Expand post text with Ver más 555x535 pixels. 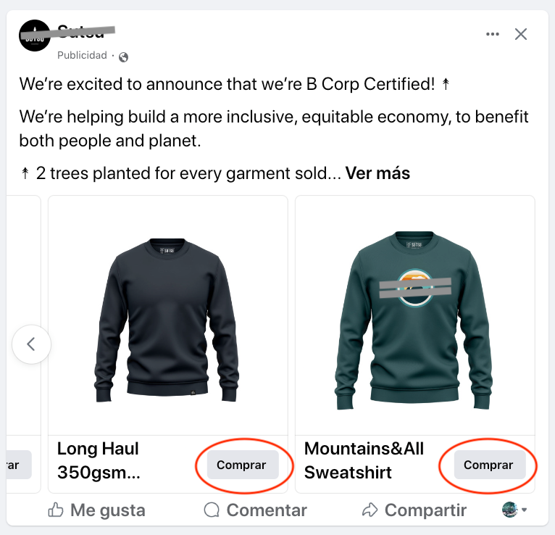click(x=377, y=173)
